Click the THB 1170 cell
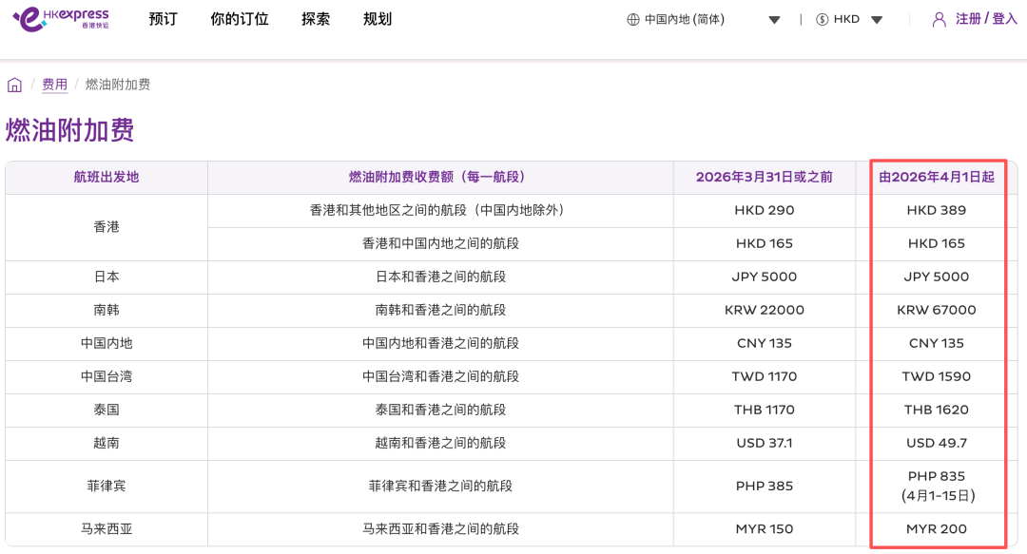This screenshot has height=554, width=1027. (x=765, y=410)
